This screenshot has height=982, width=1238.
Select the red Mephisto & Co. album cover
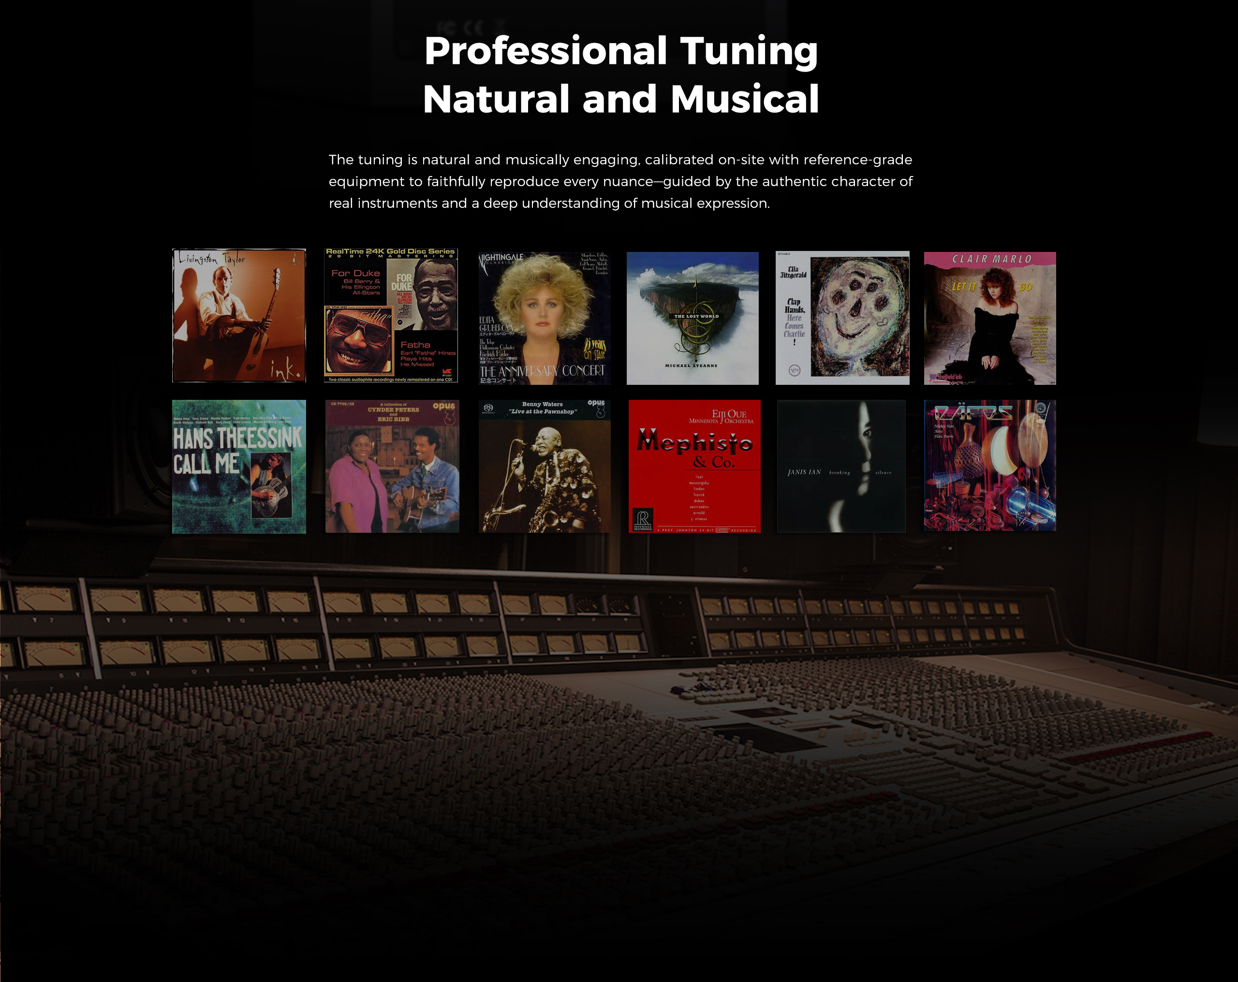tap(695, 466)
